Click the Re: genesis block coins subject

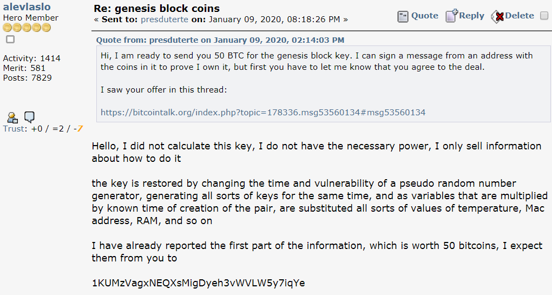pos(156,9)
